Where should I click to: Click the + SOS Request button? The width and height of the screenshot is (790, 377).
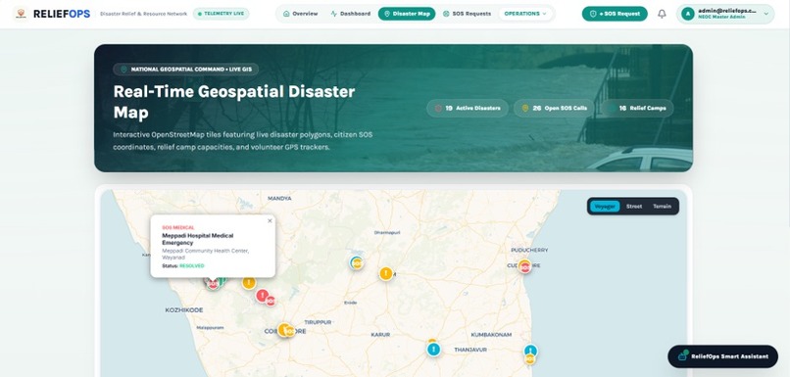click(x=615, y=14)
